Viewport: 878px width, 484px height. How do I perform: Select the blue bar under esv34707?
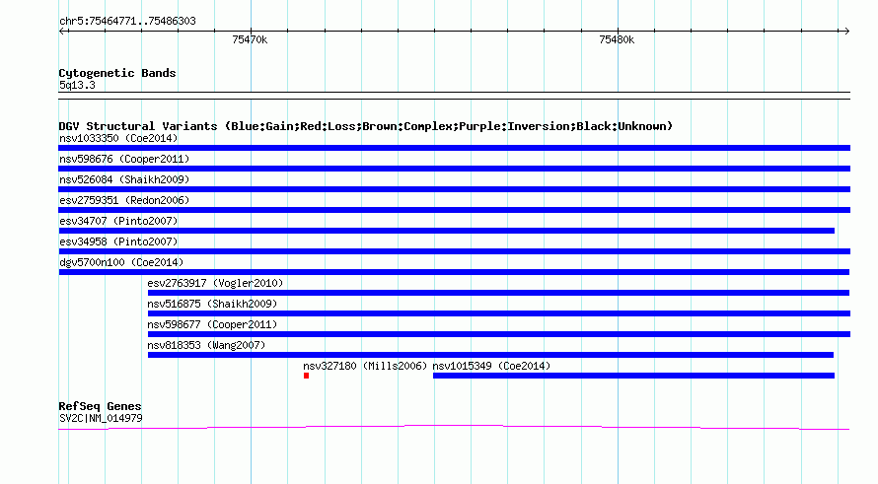(446, 231)
